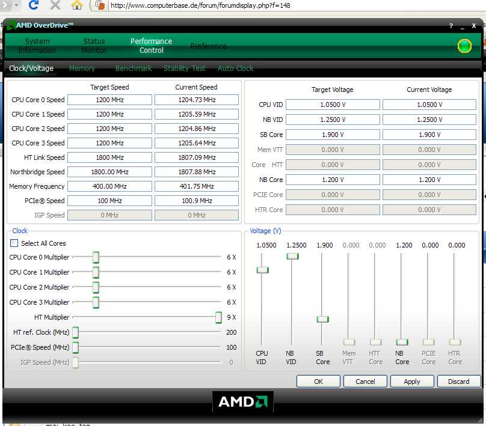Click the CPU Core 1 Speed target field
The image size is (486, 426).
point(109,114)
